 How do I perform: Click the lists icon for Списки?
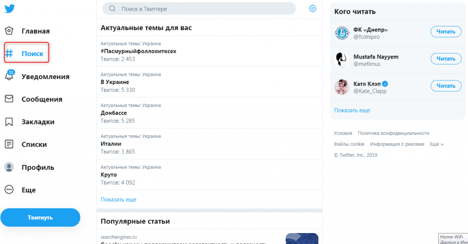tap(9, 144)
